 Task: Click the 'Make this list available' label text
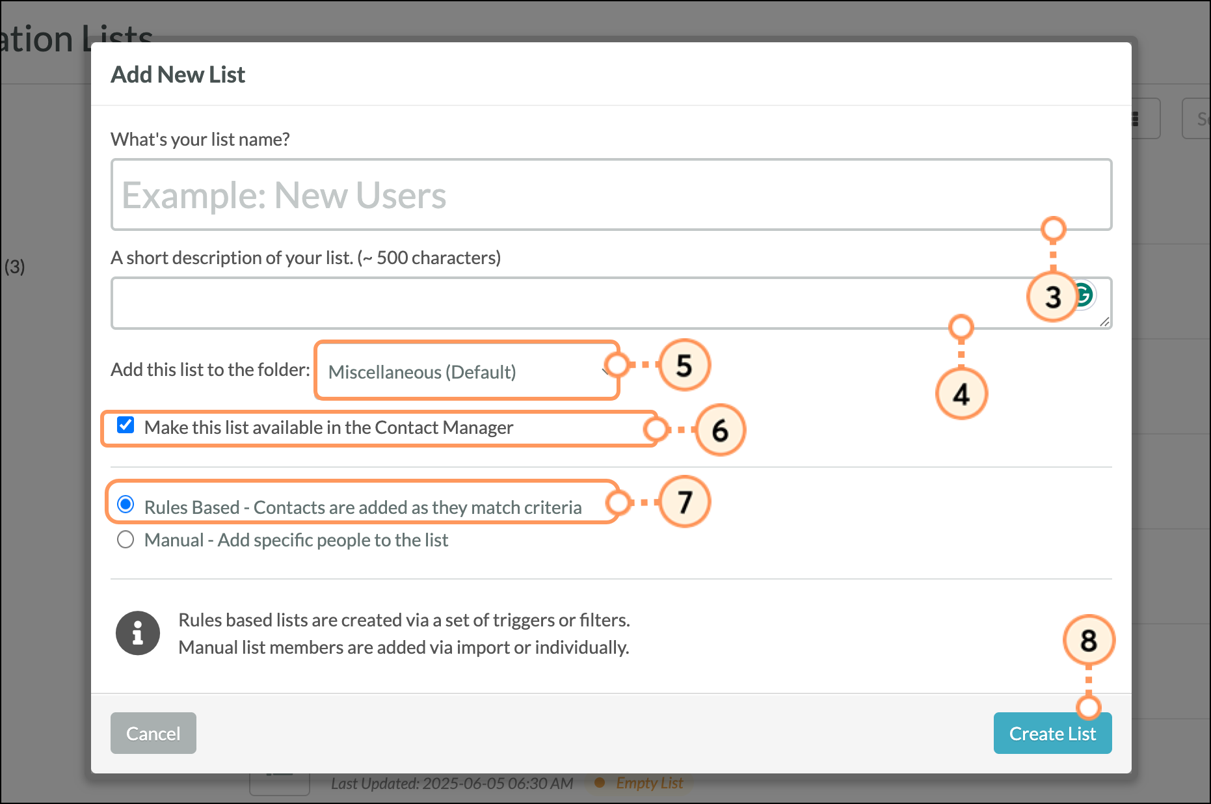pos(328,427)
